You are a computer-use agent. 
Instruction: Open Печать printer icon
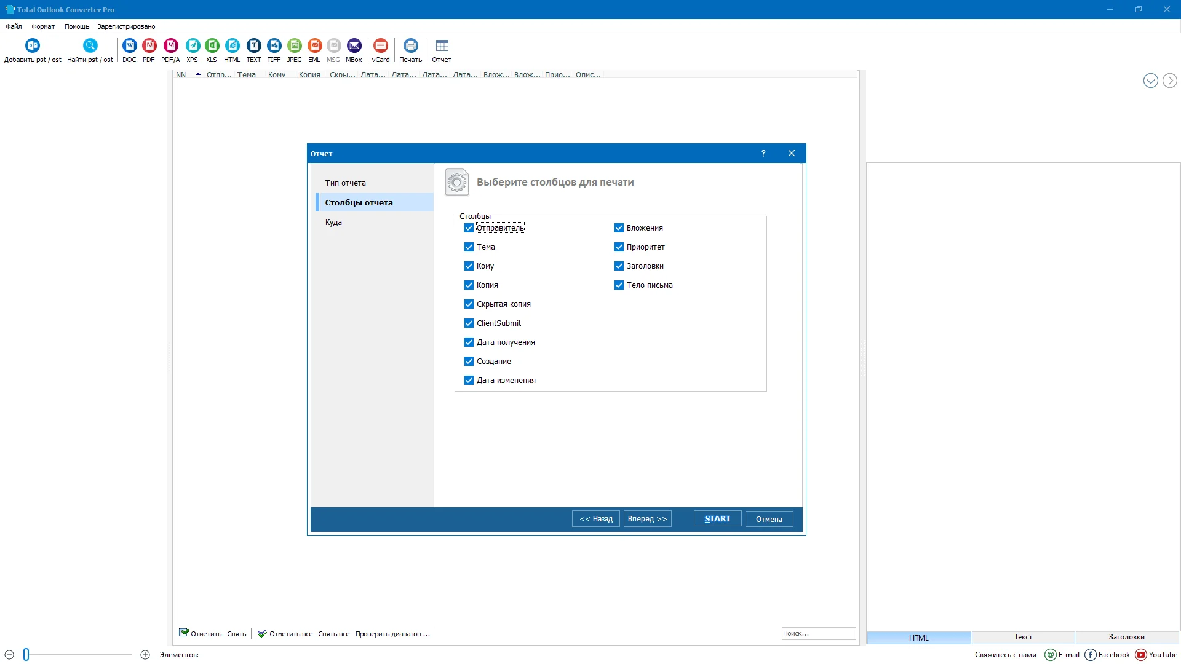tap(410, 45)
